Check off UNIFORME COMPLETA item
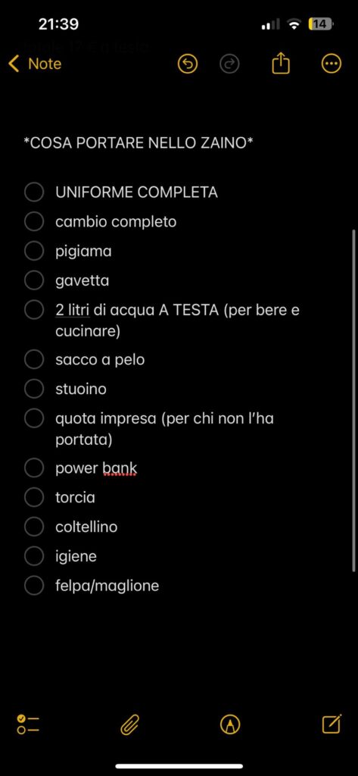Viewport: 358px width, 776px height. [34, 192]
